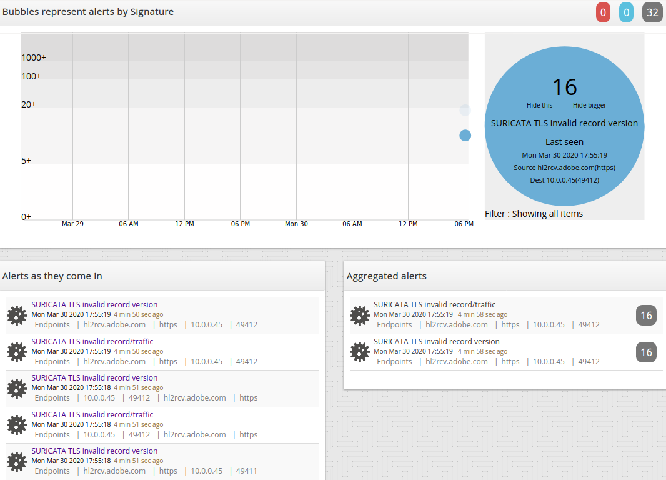666x480 pixels.
Task: Click 'Filter : Showing all items' text
Action: 534,214
